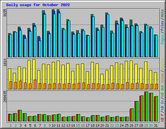Click the day 29 axis label
The image size is (166, 129).
click(x=146, y=125)
